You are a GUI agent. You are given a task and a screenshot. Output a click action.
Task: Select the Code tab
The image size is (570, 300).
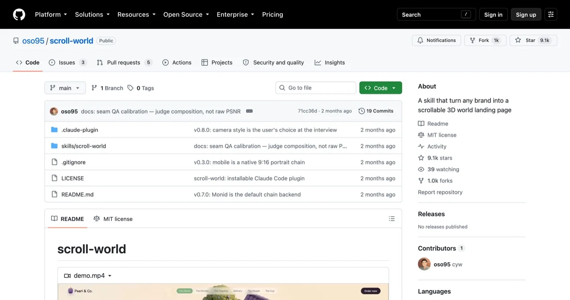[x=28, y=63]
